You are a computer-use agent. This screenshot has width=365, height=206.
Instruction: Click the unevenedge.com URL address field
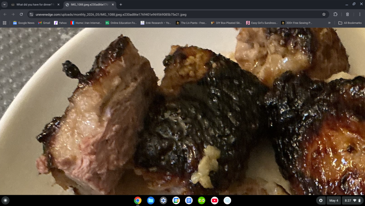point(178,15)
